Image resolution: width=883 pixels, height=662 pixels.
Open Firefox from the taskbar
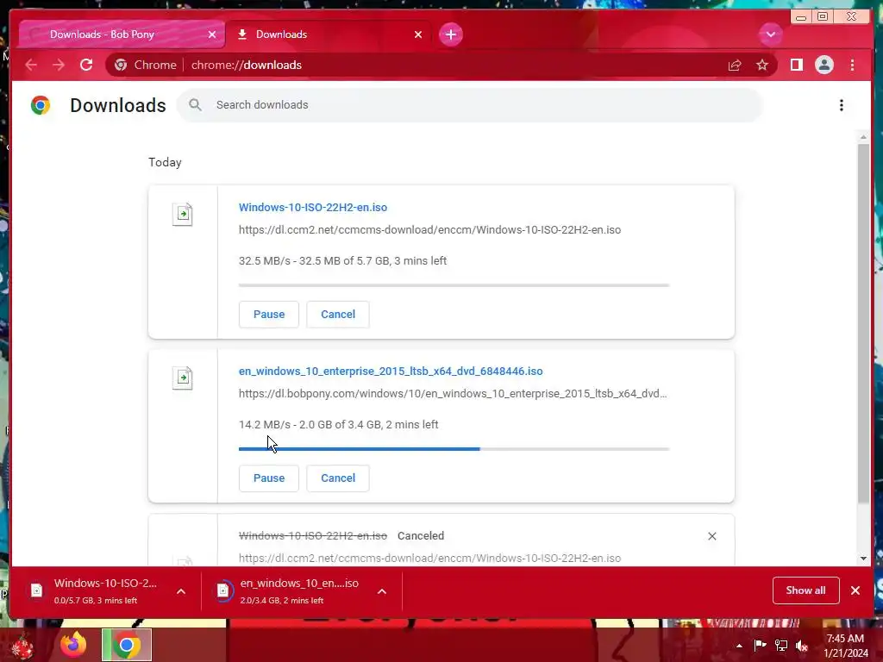click(x=73, y=645)
